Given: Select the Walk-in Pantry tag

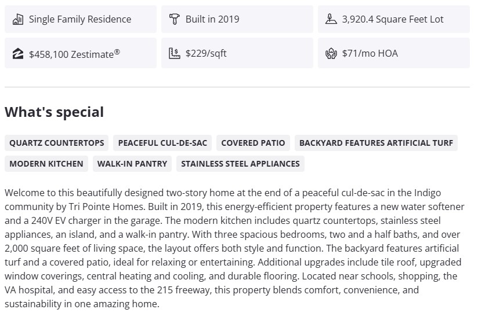Looking at the screenshot, I should click(x=132, y=164).
